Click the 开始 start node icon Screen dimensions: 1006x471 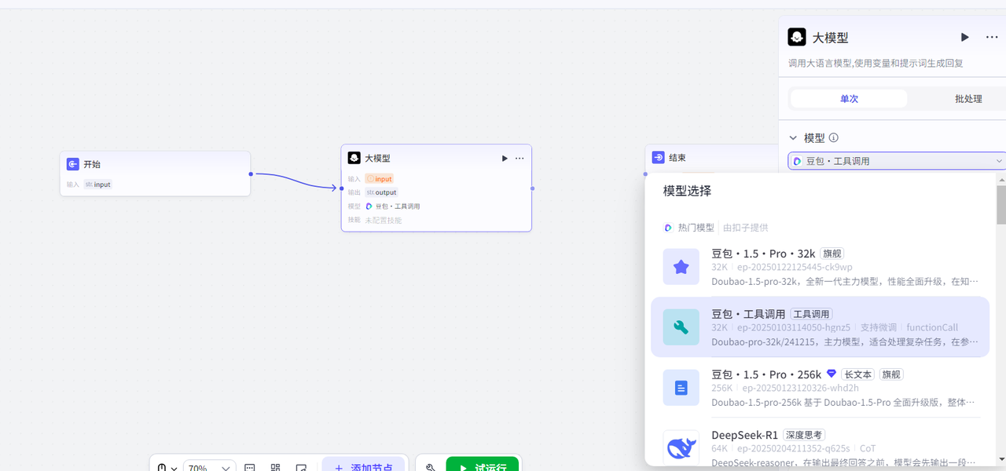click(72, 164)
